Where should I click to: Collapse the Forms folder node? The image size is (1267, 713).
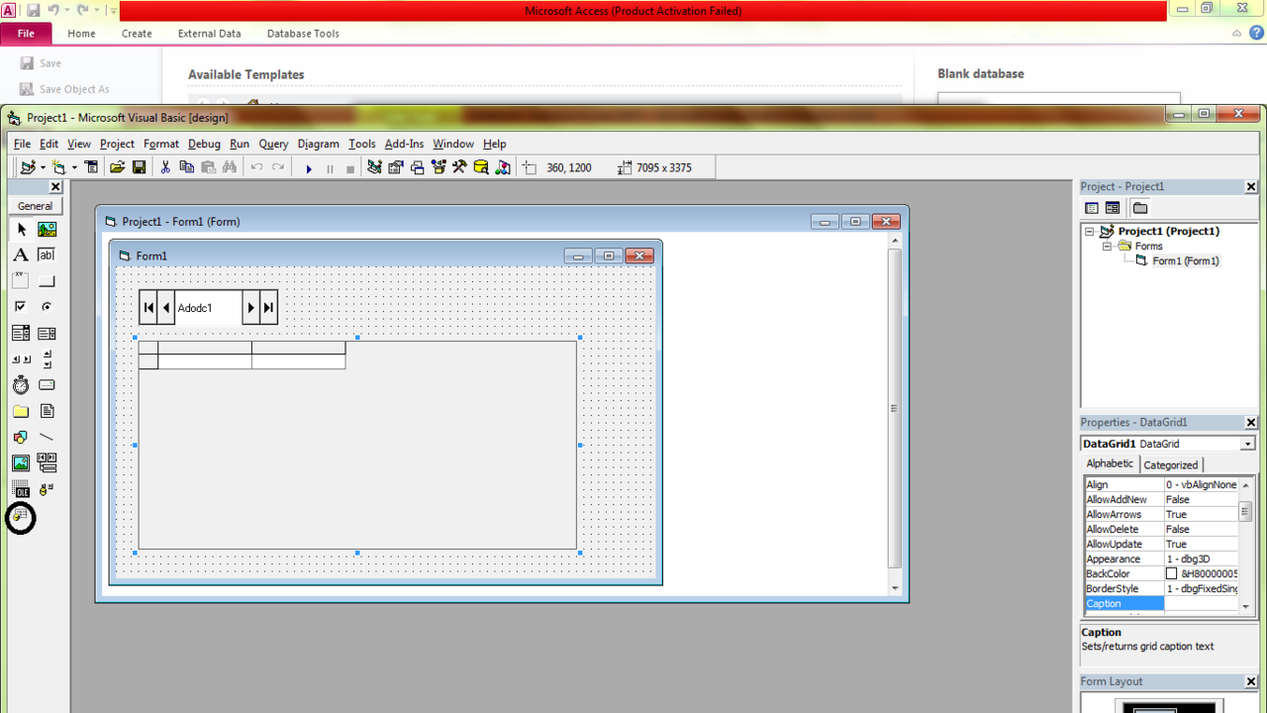click(1108, 246)
